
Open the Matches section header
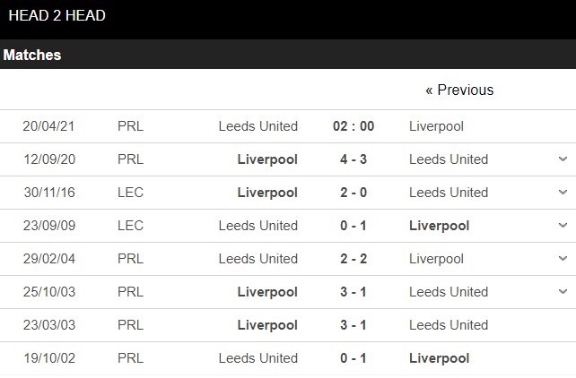[32, 55]
